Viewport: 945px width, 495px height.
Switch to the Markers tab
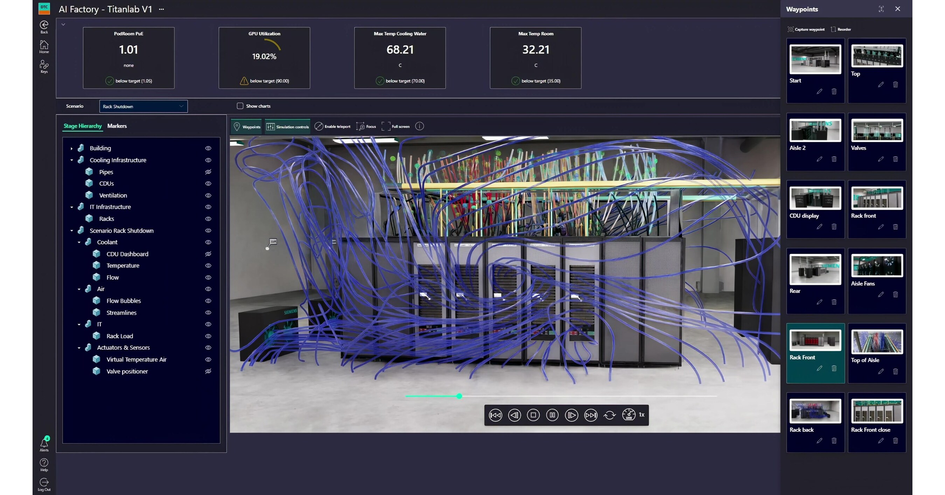pyautogui.click(x=117, y=126)
